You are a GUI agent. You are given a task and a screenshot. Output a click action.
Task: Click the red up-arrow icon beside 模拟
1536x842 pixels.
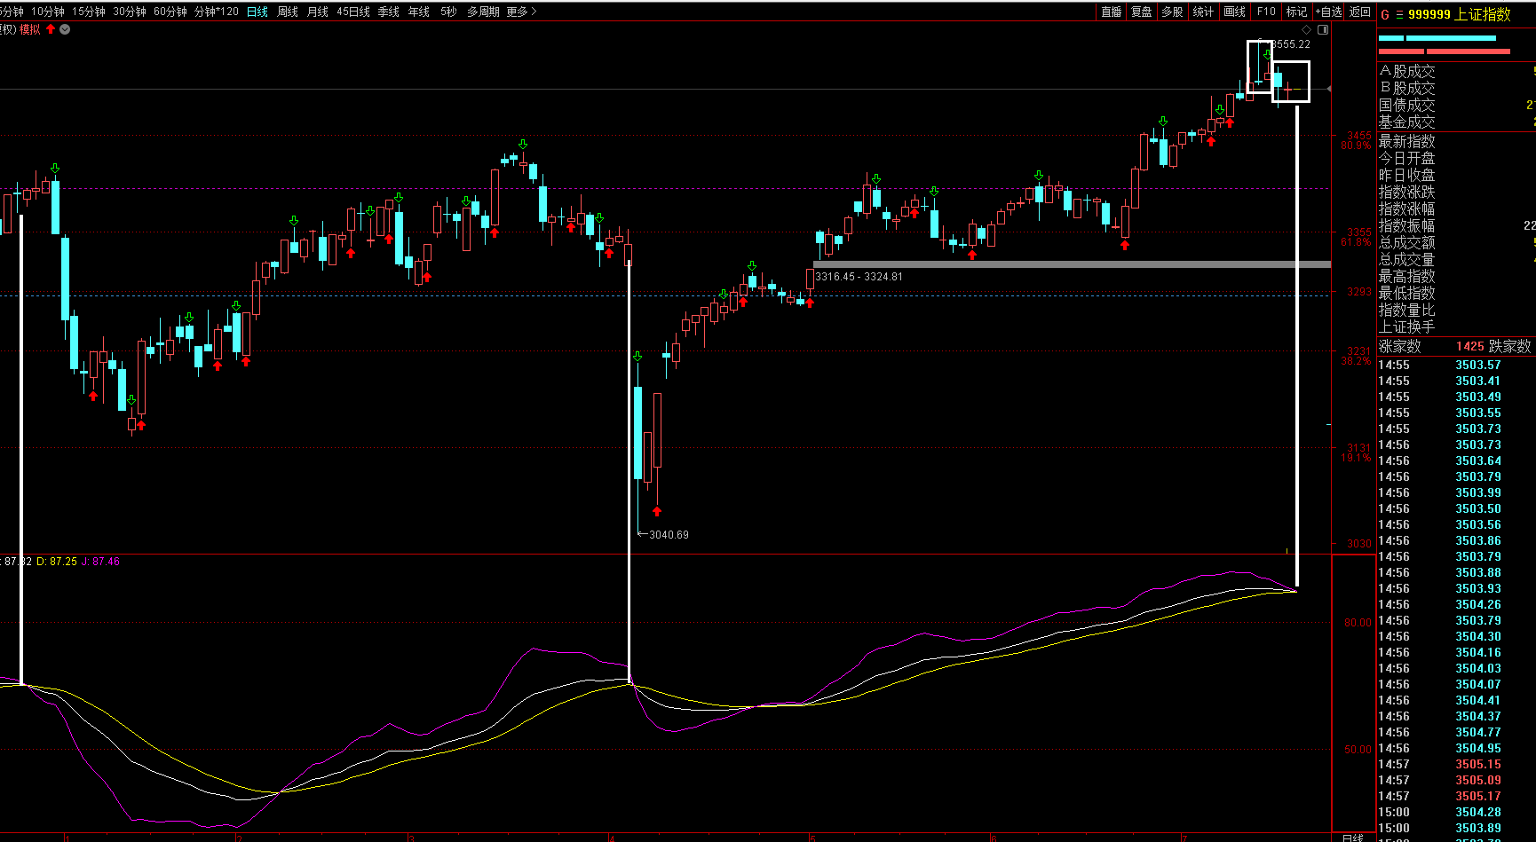click(x=51, y=29)
